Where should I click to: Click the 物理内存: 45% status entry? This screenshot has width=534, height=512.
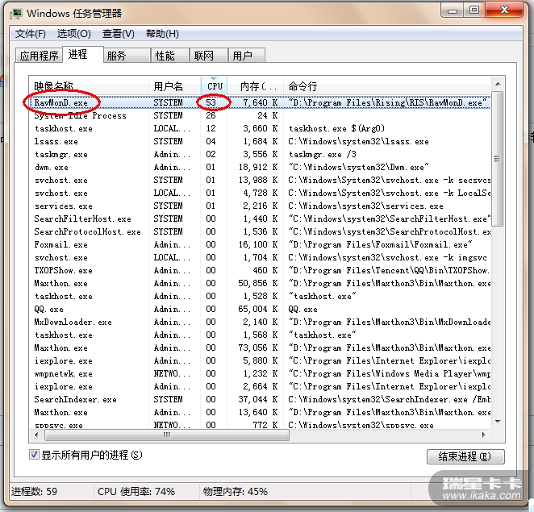tap(236, 491)
